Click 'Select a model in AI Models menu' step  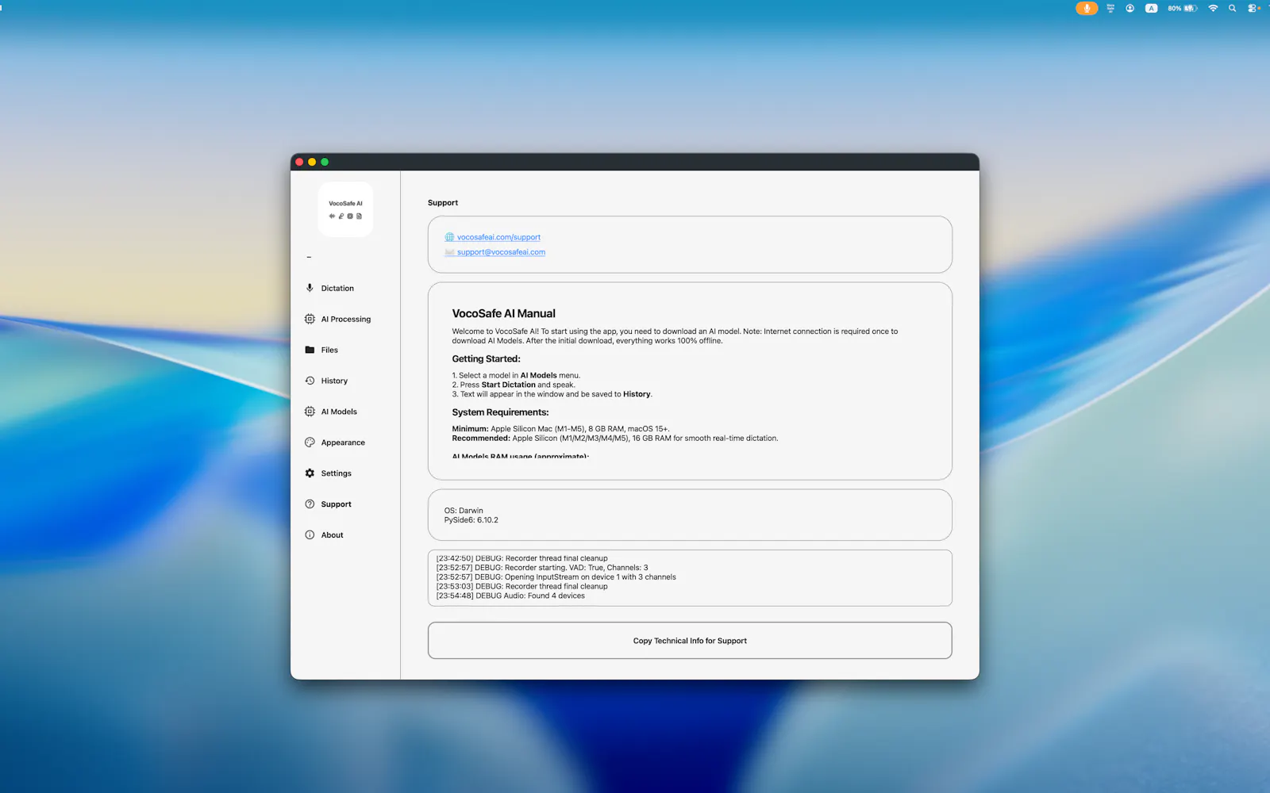click(516, 376)
